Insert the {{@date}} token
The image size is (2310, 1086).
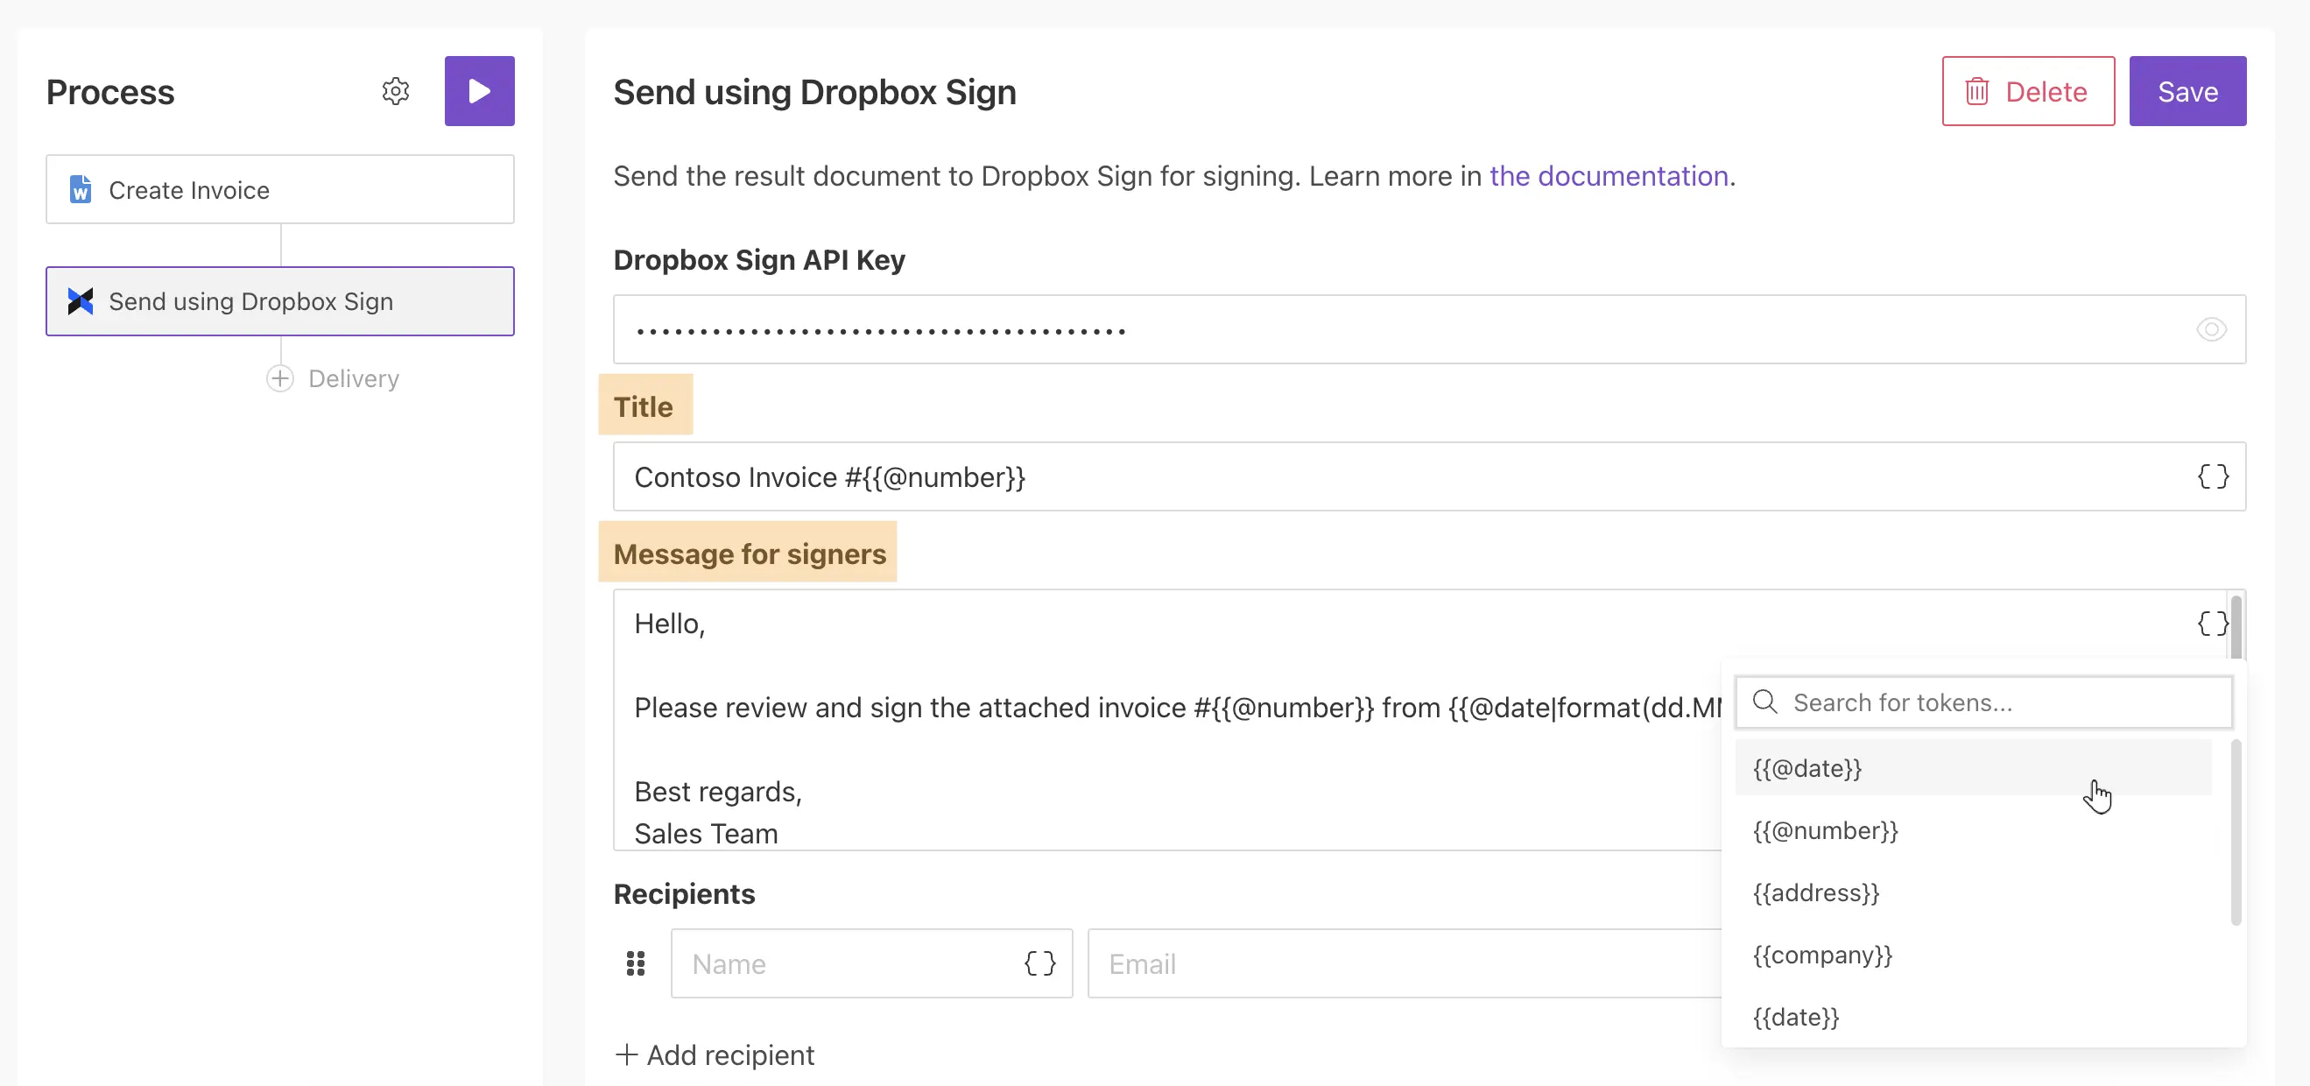1973,767
